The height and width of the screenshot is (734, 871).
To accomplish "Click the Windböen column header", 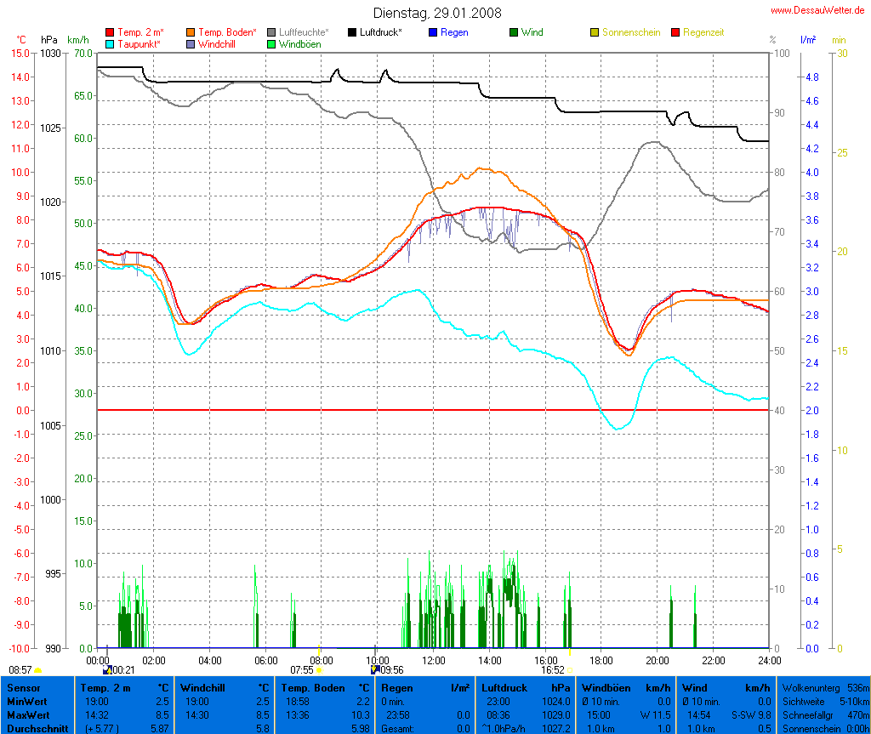I will tap(606, 687).
